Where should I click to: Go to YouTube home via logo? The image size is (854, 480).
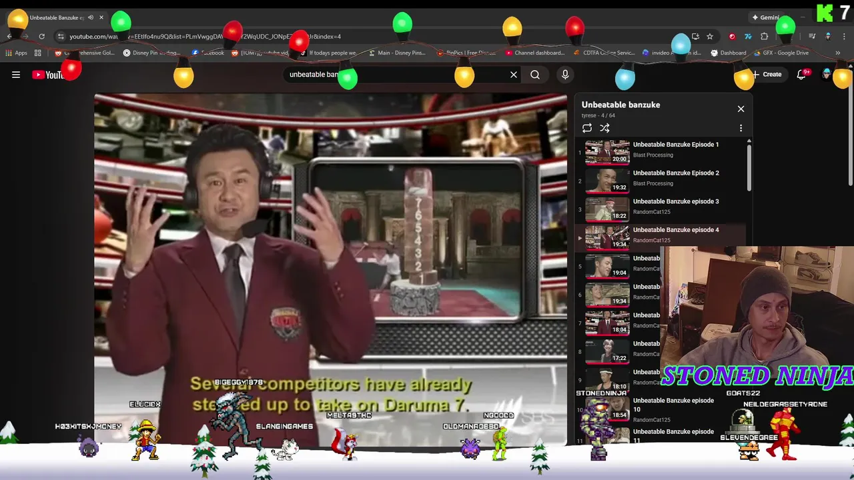pyautogui.click(x=50, y=75)
